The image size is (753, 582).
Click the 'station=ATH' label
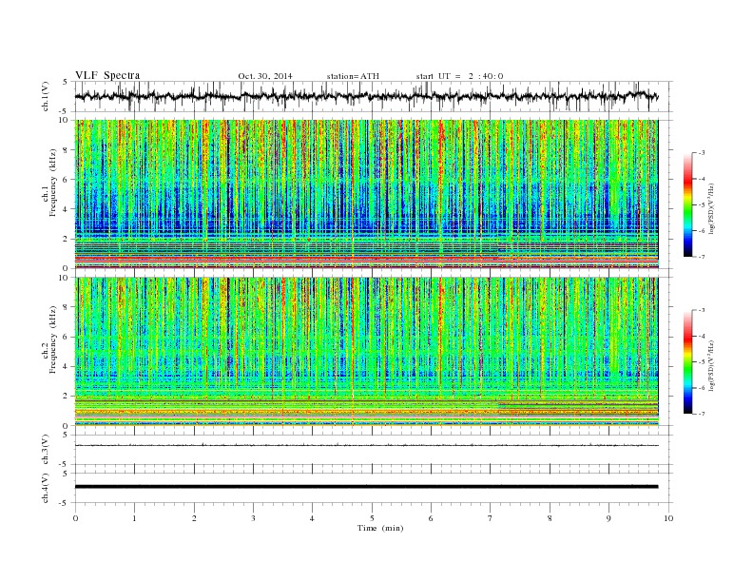pyautogui.click(x=353, y=76)
